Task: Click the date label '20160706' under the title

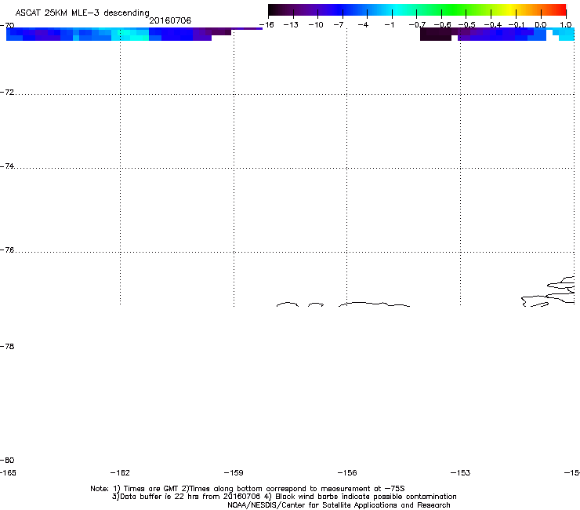Action: click(170, 20)
